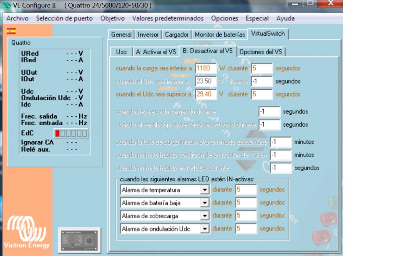Click the EdC charge state bar

[x=71, y=133]
